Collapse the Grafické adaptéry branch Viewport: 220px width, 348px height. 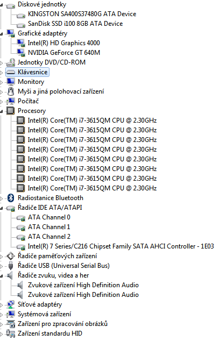(x=2, y=34)
